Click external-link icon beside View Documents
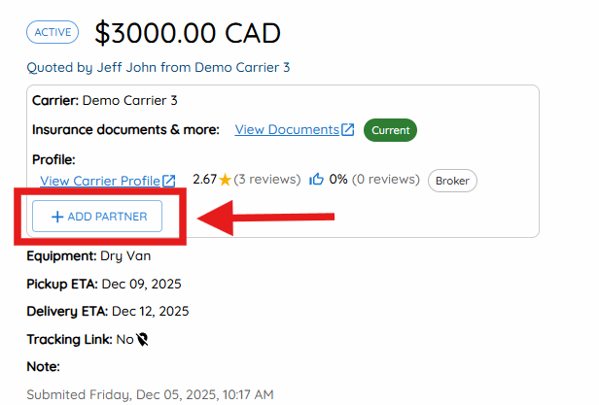 pos(348,129)
